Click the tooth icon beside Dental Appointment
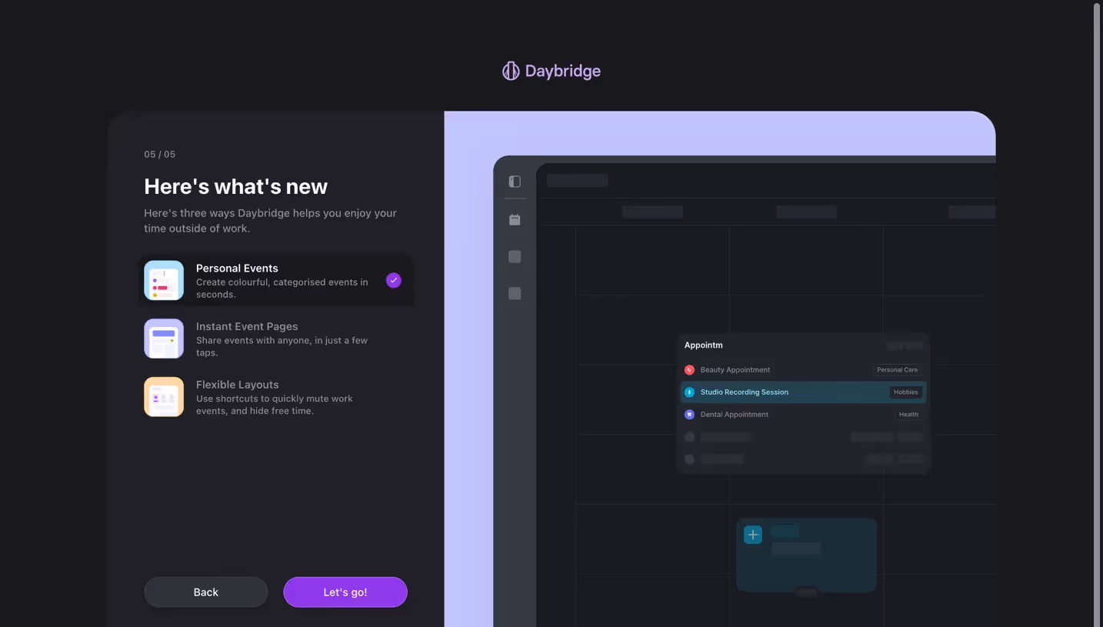The width and height of the screenshot is (1103, 627). pyautogui.click(x=688, y=414)
